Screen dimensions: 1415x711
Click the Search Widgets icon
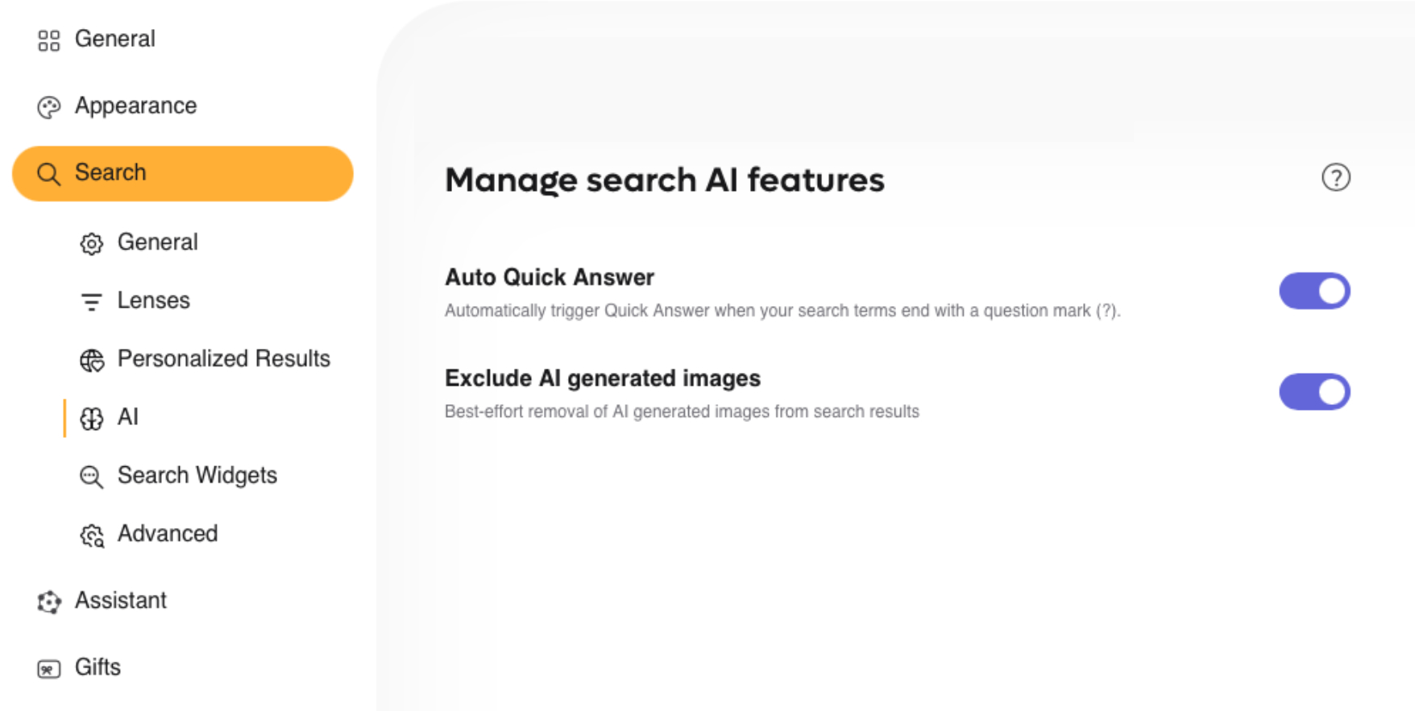tap(91, 477)
